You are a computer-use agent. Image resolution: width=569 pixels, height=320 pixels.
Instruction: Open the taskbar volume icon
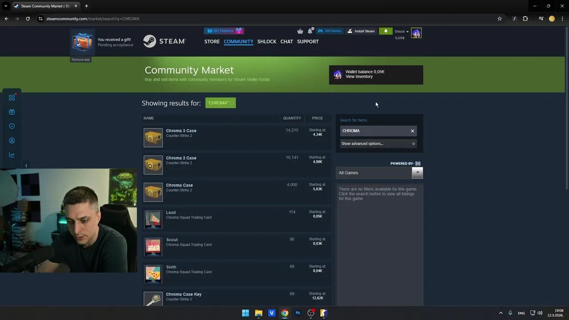540,313
